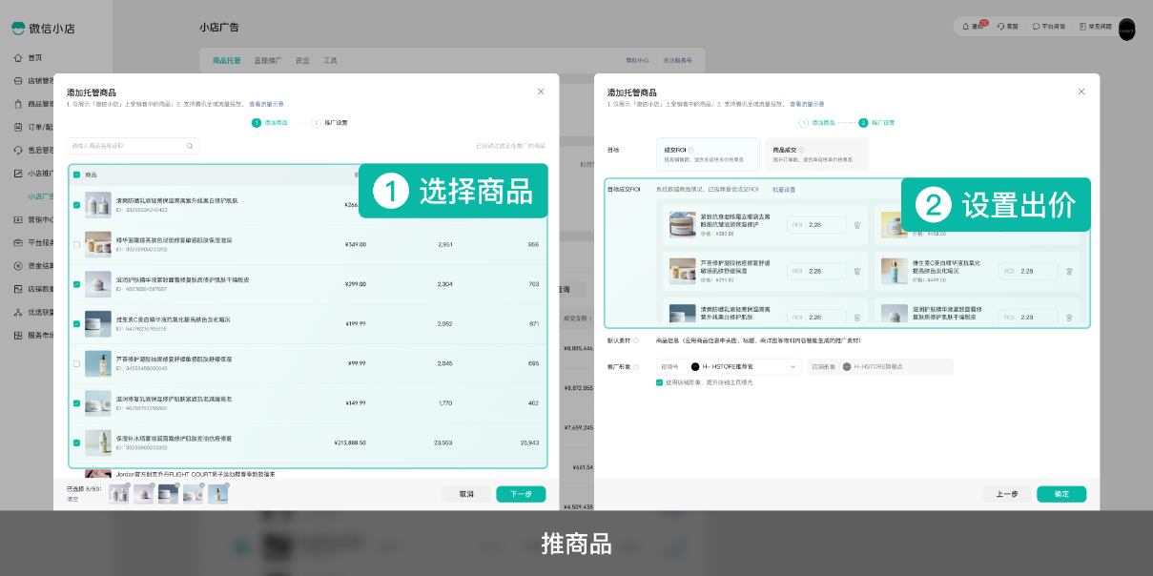
Task: Click trash icon beside ¥299.00 product ROI
Action: click(x=856, y=272)
